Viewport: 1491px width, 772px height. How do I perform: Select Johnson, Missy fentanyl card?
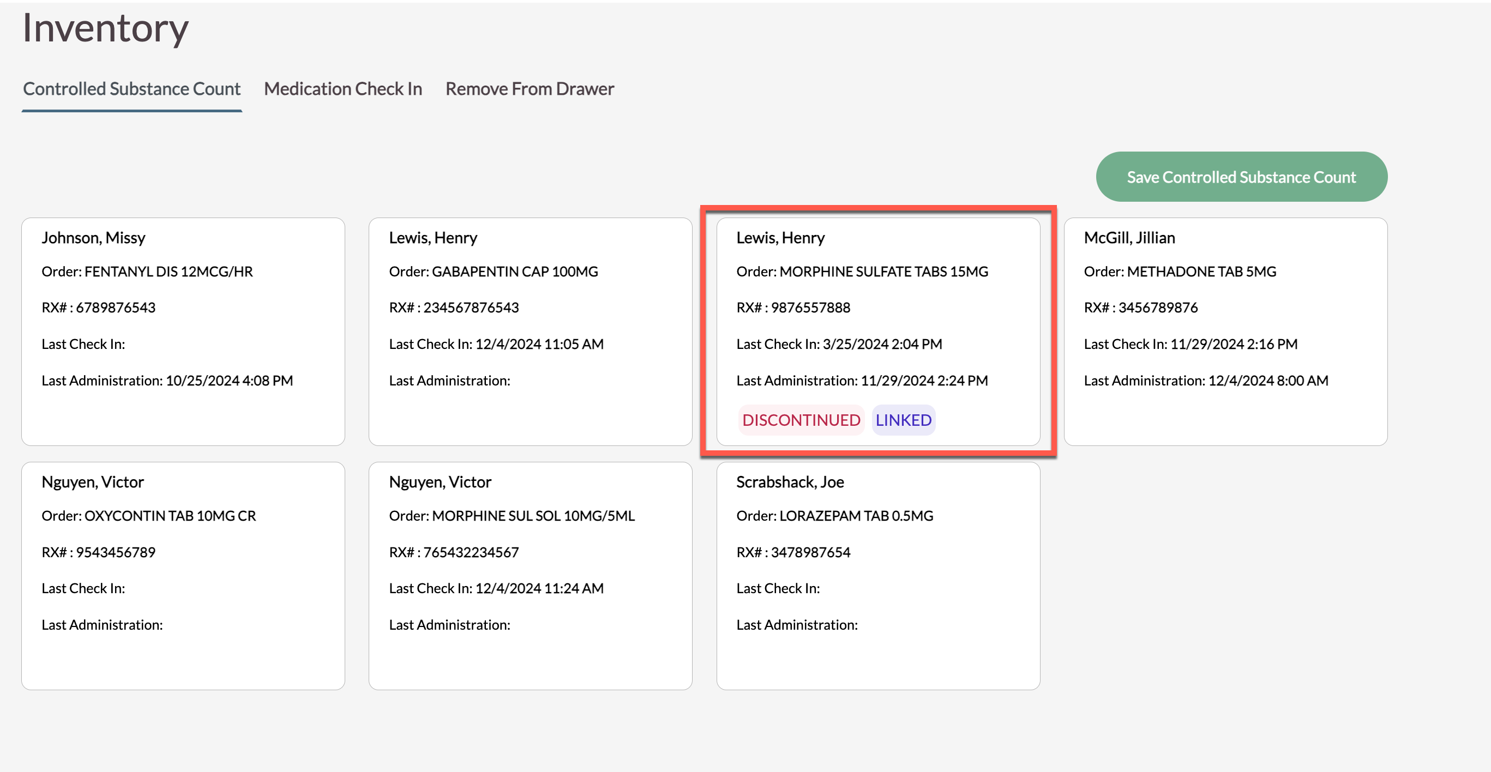tap(183, 331)
